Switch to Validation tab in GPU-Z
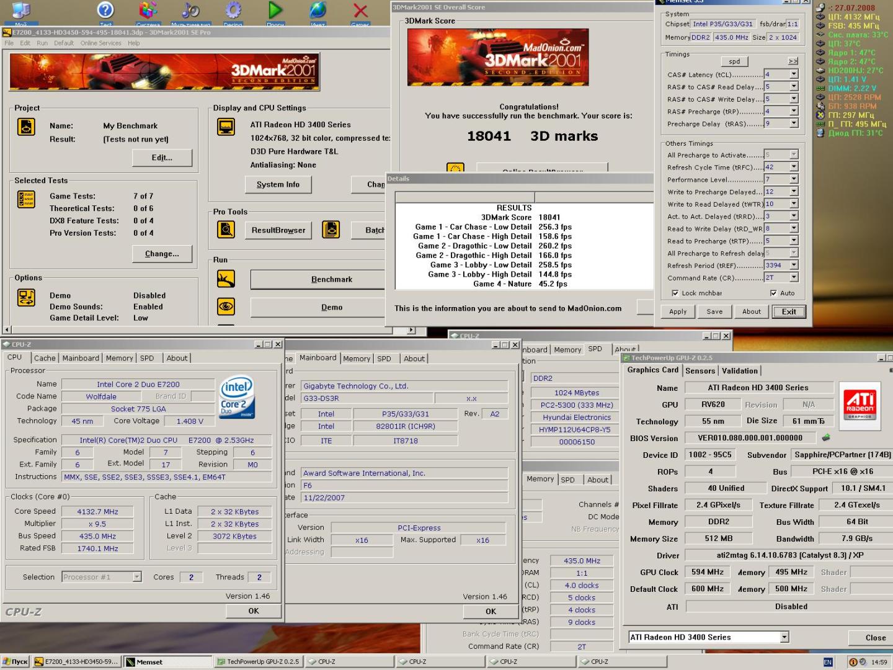Screen dimensions: 893x670 coord(740,371)
